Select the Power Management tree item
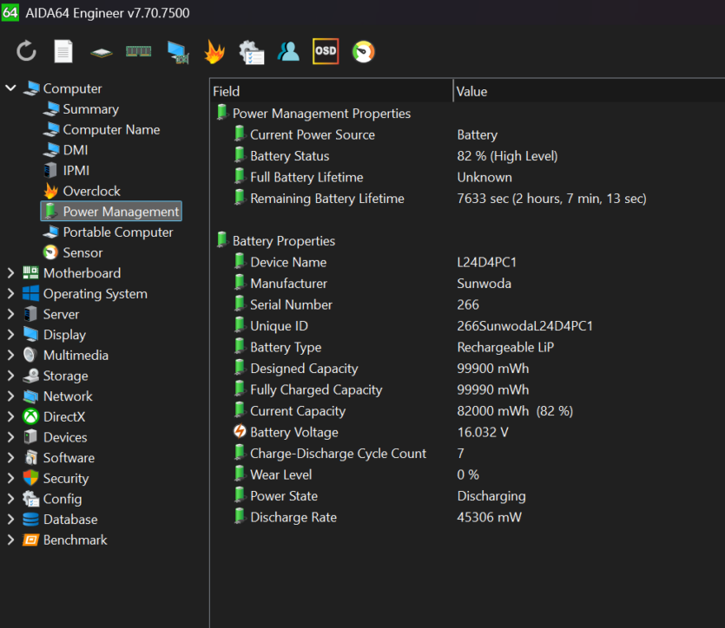Image resolution: width=725 pixels, height=628 pixels. [x=111, y=212]
